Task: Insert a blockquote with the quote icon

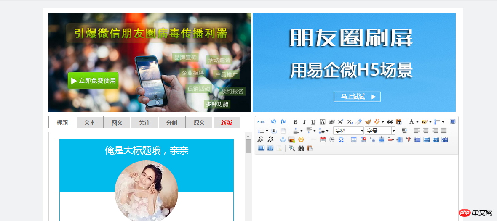Action: click(390, 122)
